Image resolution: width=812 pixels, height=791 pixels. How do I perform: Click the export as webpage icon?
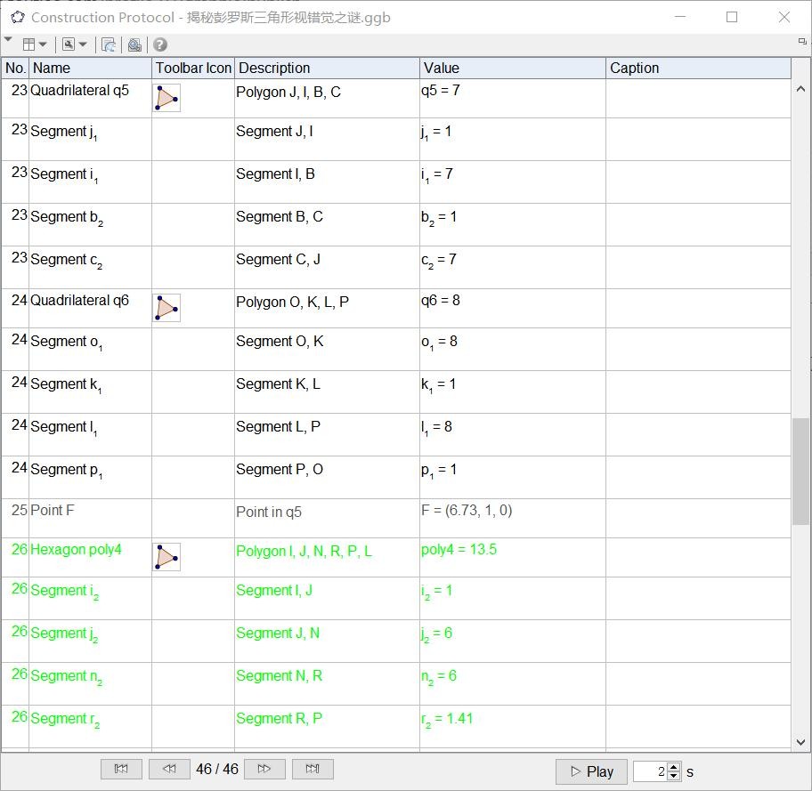click(x=109, y=44)
